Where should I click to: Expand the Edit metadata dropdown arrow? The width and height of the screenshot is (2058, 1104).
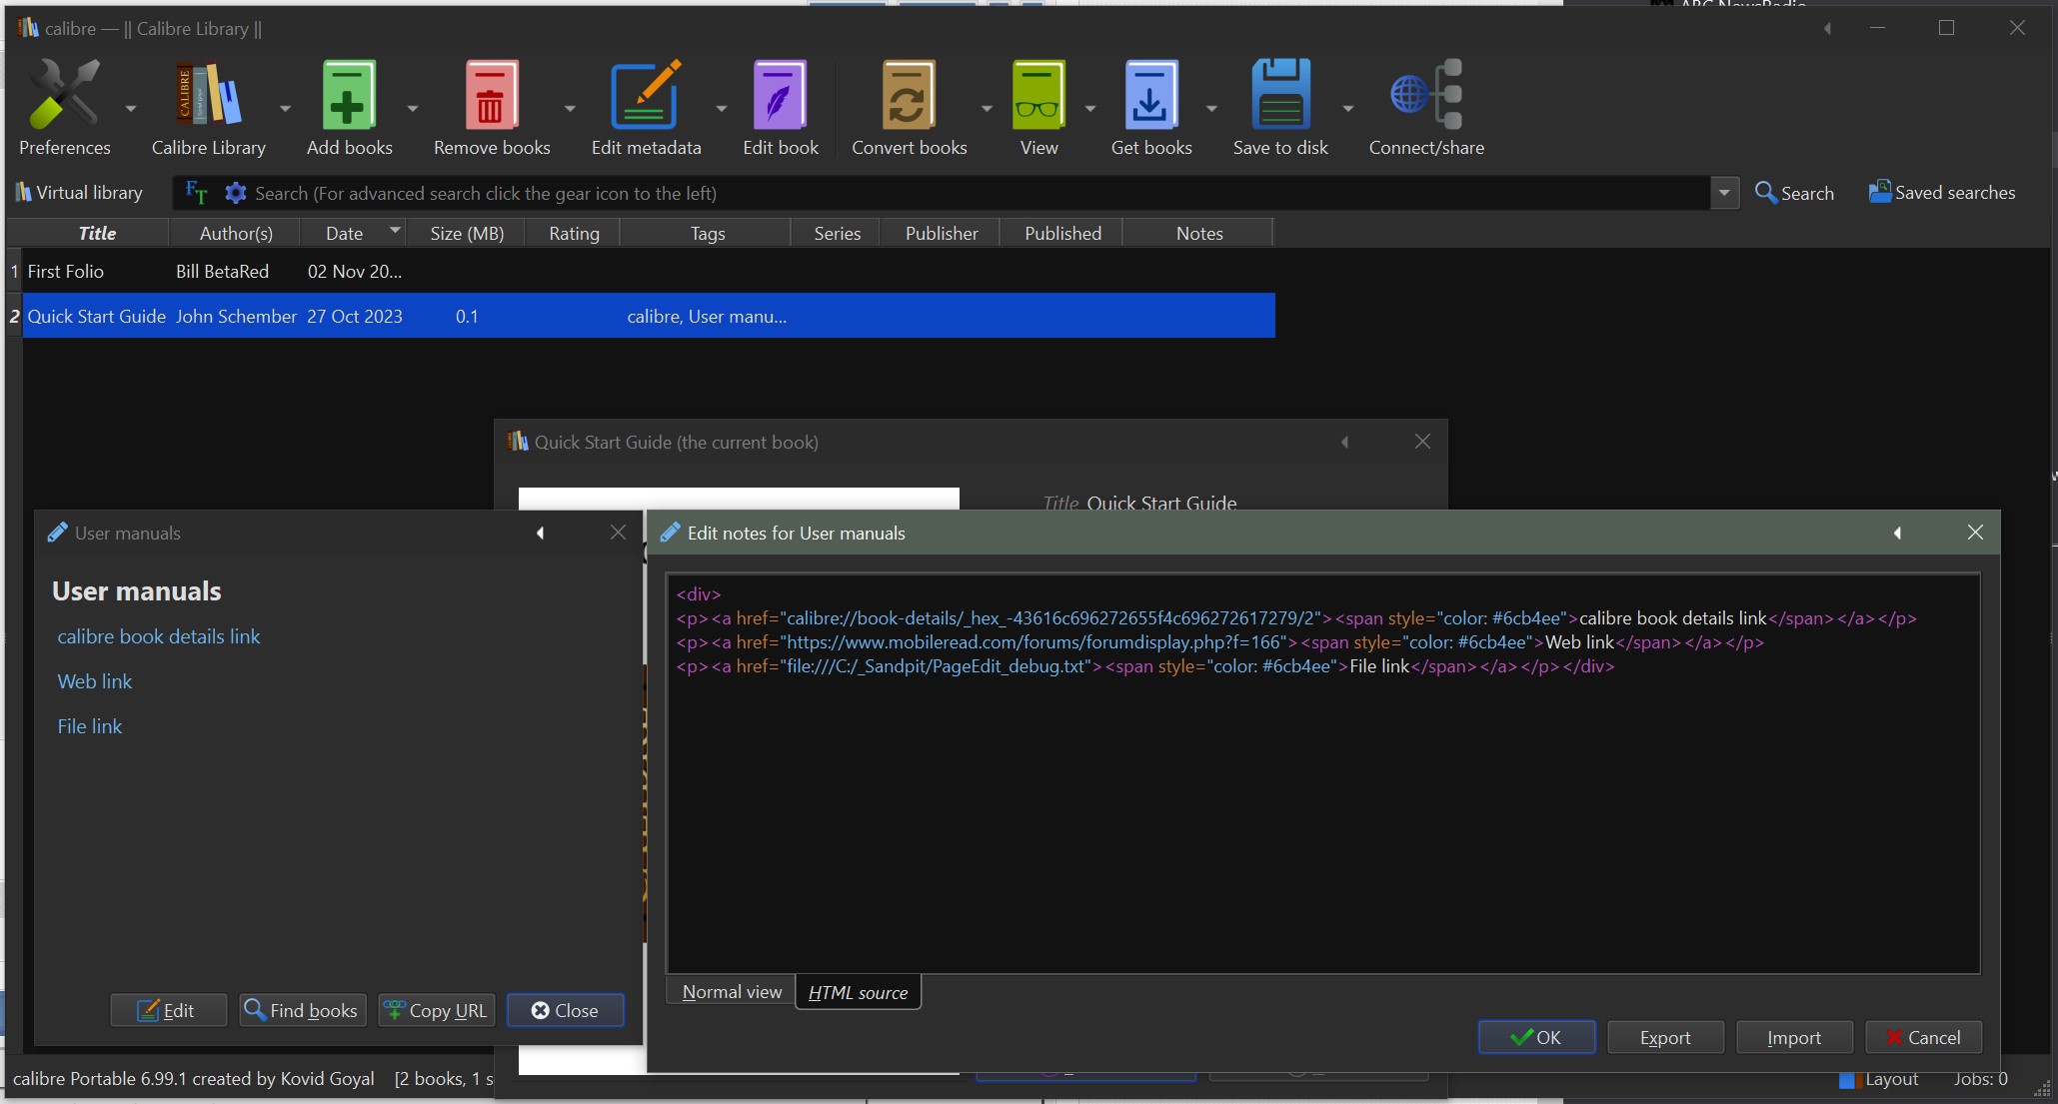pos(722,108)
